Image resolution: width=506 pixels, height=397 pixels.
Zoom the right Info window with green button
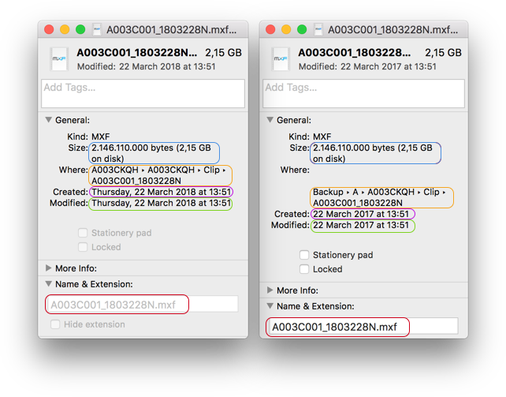tap(302, 29)
